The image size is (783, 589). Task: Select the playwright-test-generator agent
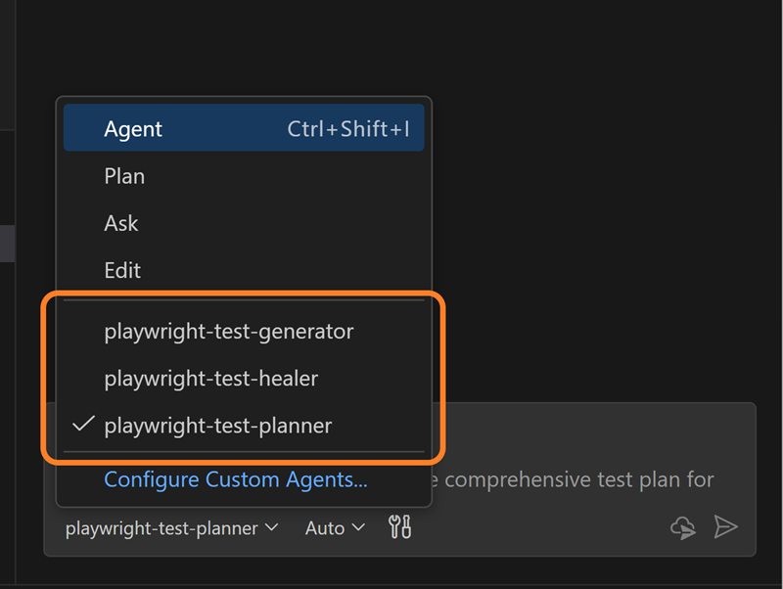[228, 331]
